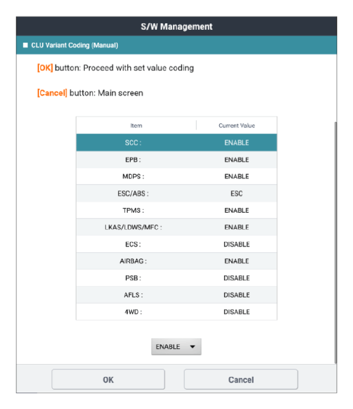Click the vertical scrollbar on dialog right
The image size is (353, 409).
(335, 242)
